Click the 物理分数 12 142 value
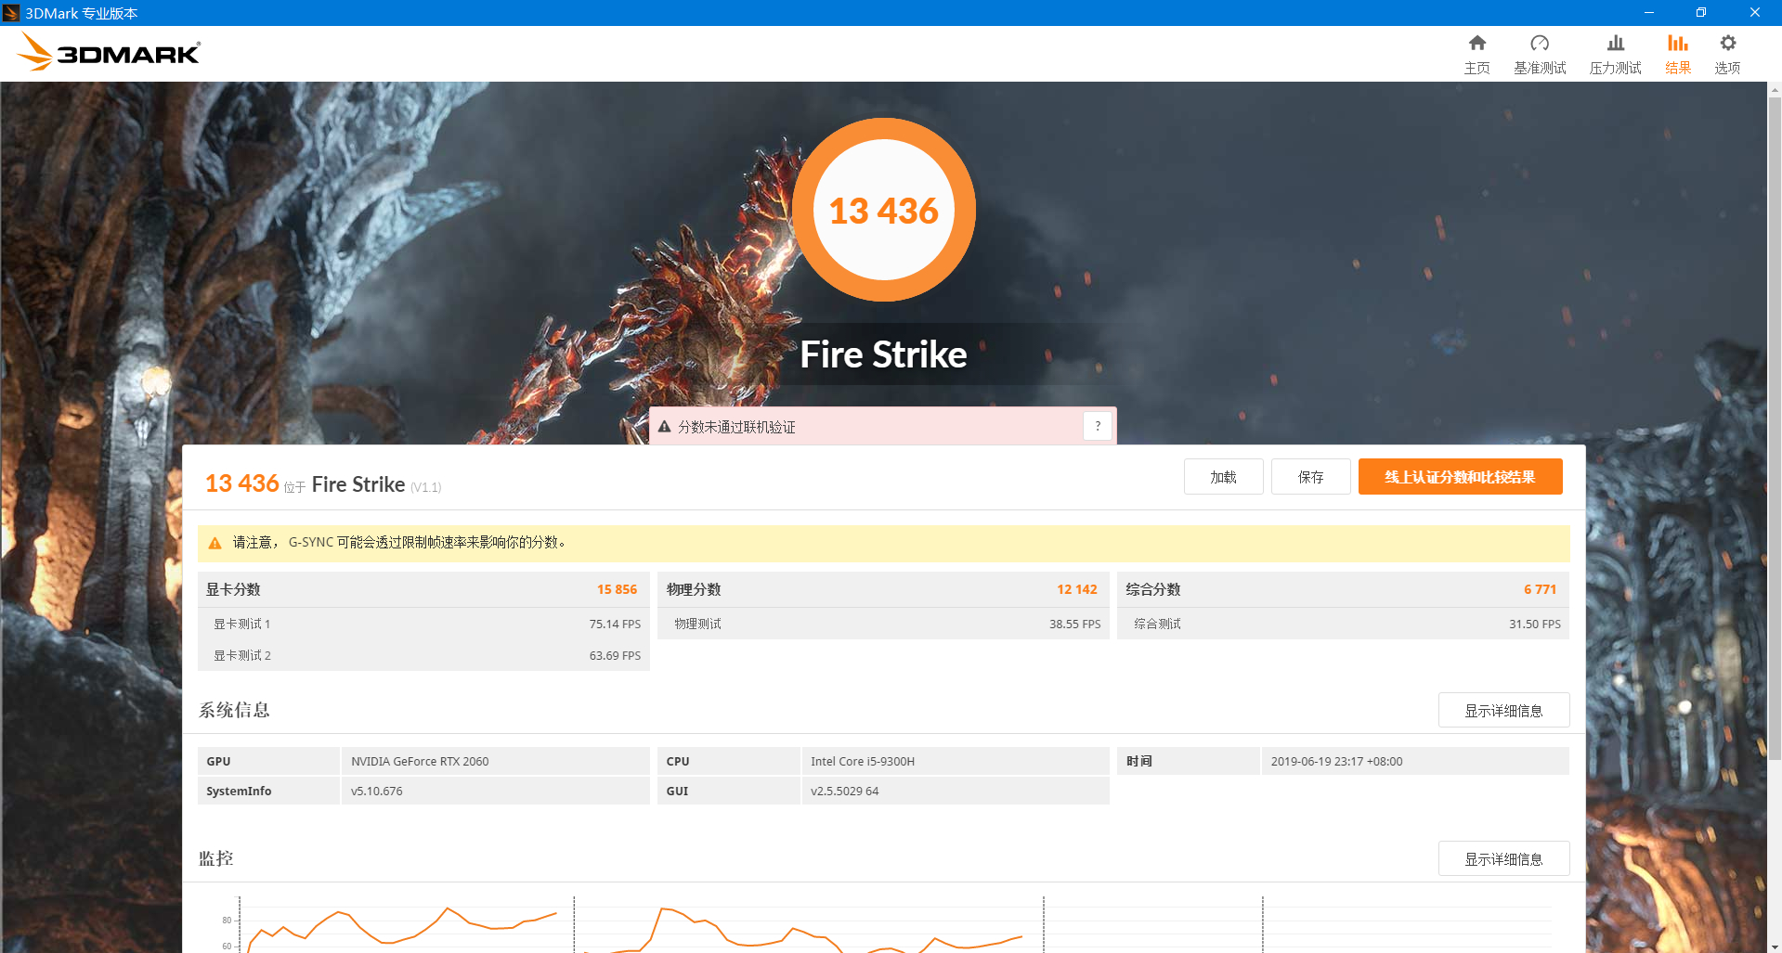 click(1076, 589)
